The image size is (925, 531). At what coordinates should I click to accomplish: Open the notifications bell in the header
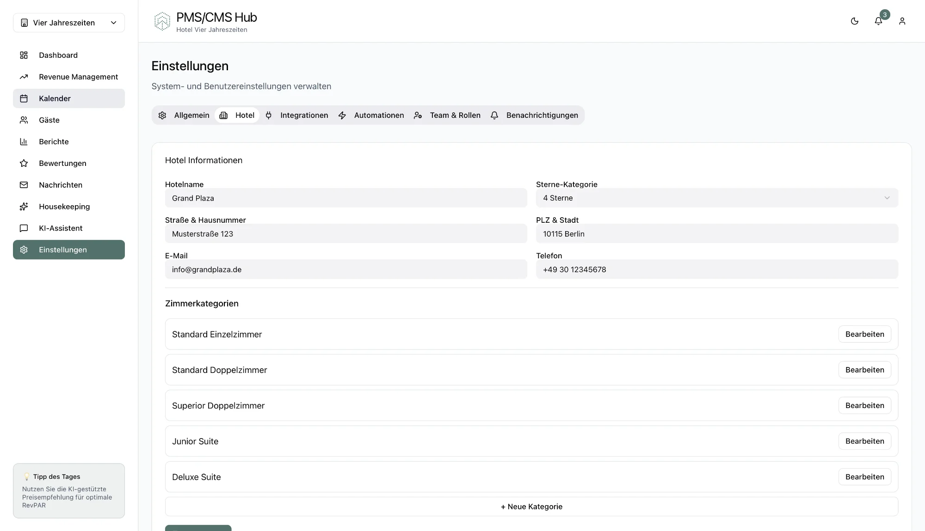(x=878, y=21)
